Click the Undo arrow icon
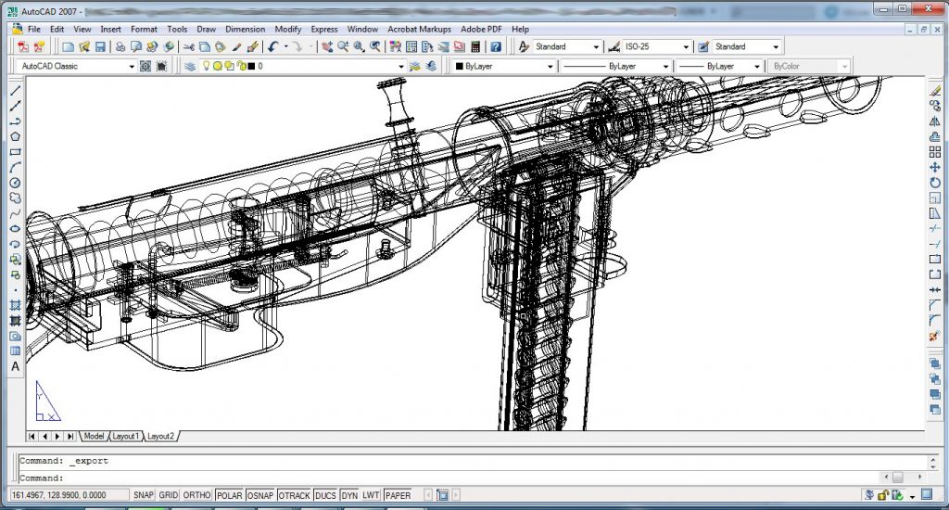The width and height of the screenshot is (949, 510). [273, 46]
